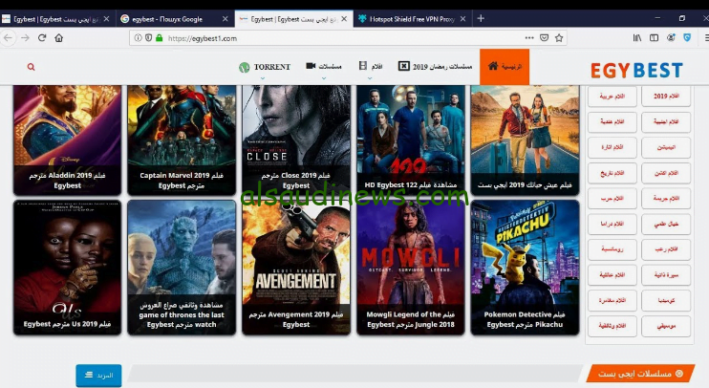Close the Hotspot Shield VPN tab
709x388 pixels.
pos(462,19)
